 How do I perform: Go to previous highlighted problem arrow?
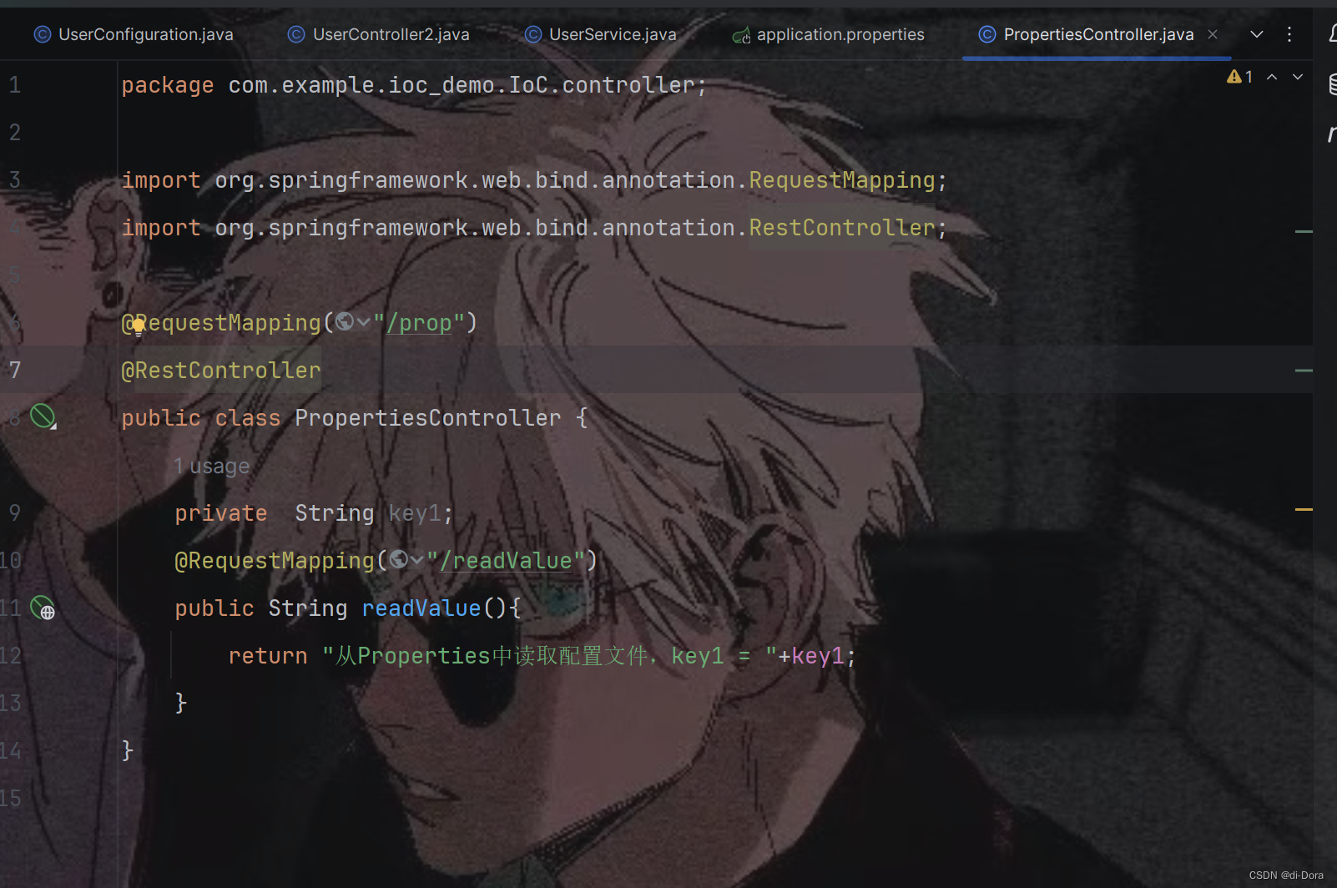coord(1272,77)
